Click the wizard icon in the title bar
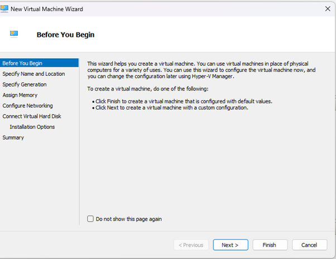Screen dimensions: 336x259 tap(6, 8)
